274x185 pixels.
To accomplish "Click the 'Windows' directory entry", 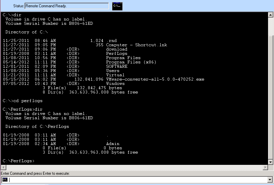I will (x=115, y=84).
